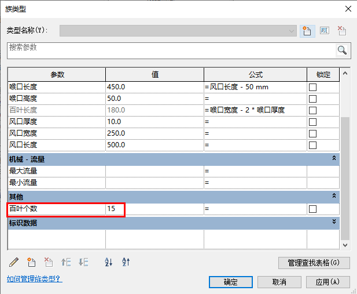
Task: Select the 风口宽度 parameter name
Action: click(23, 133)
